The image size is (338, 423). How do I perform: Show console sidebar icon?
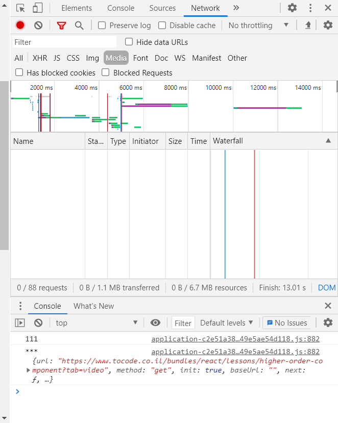click(20, 322)
